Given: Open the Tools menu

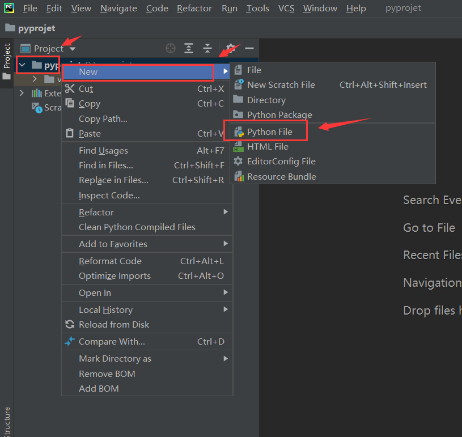Looking at the screenshot, I should pyautogui.click(x=257, y=9).
